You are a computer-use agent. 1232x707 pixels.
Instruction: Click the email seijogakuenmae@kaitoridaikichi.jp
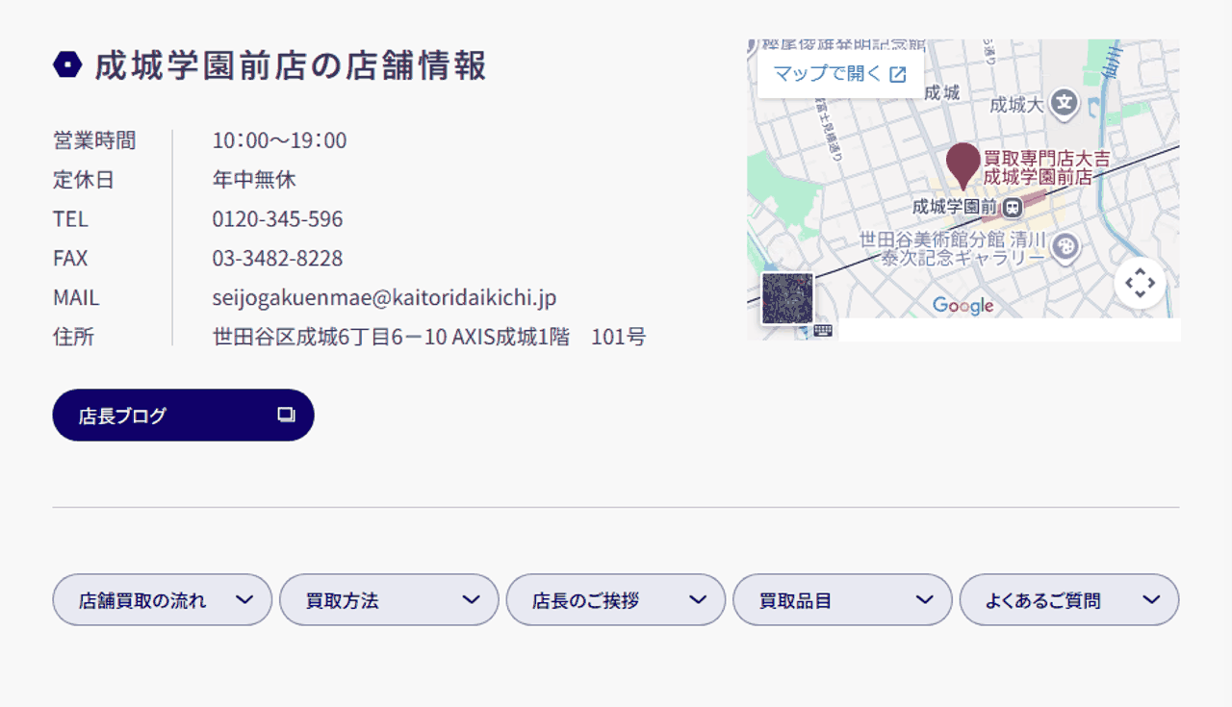pyautogui.click(x=384, y=298)
